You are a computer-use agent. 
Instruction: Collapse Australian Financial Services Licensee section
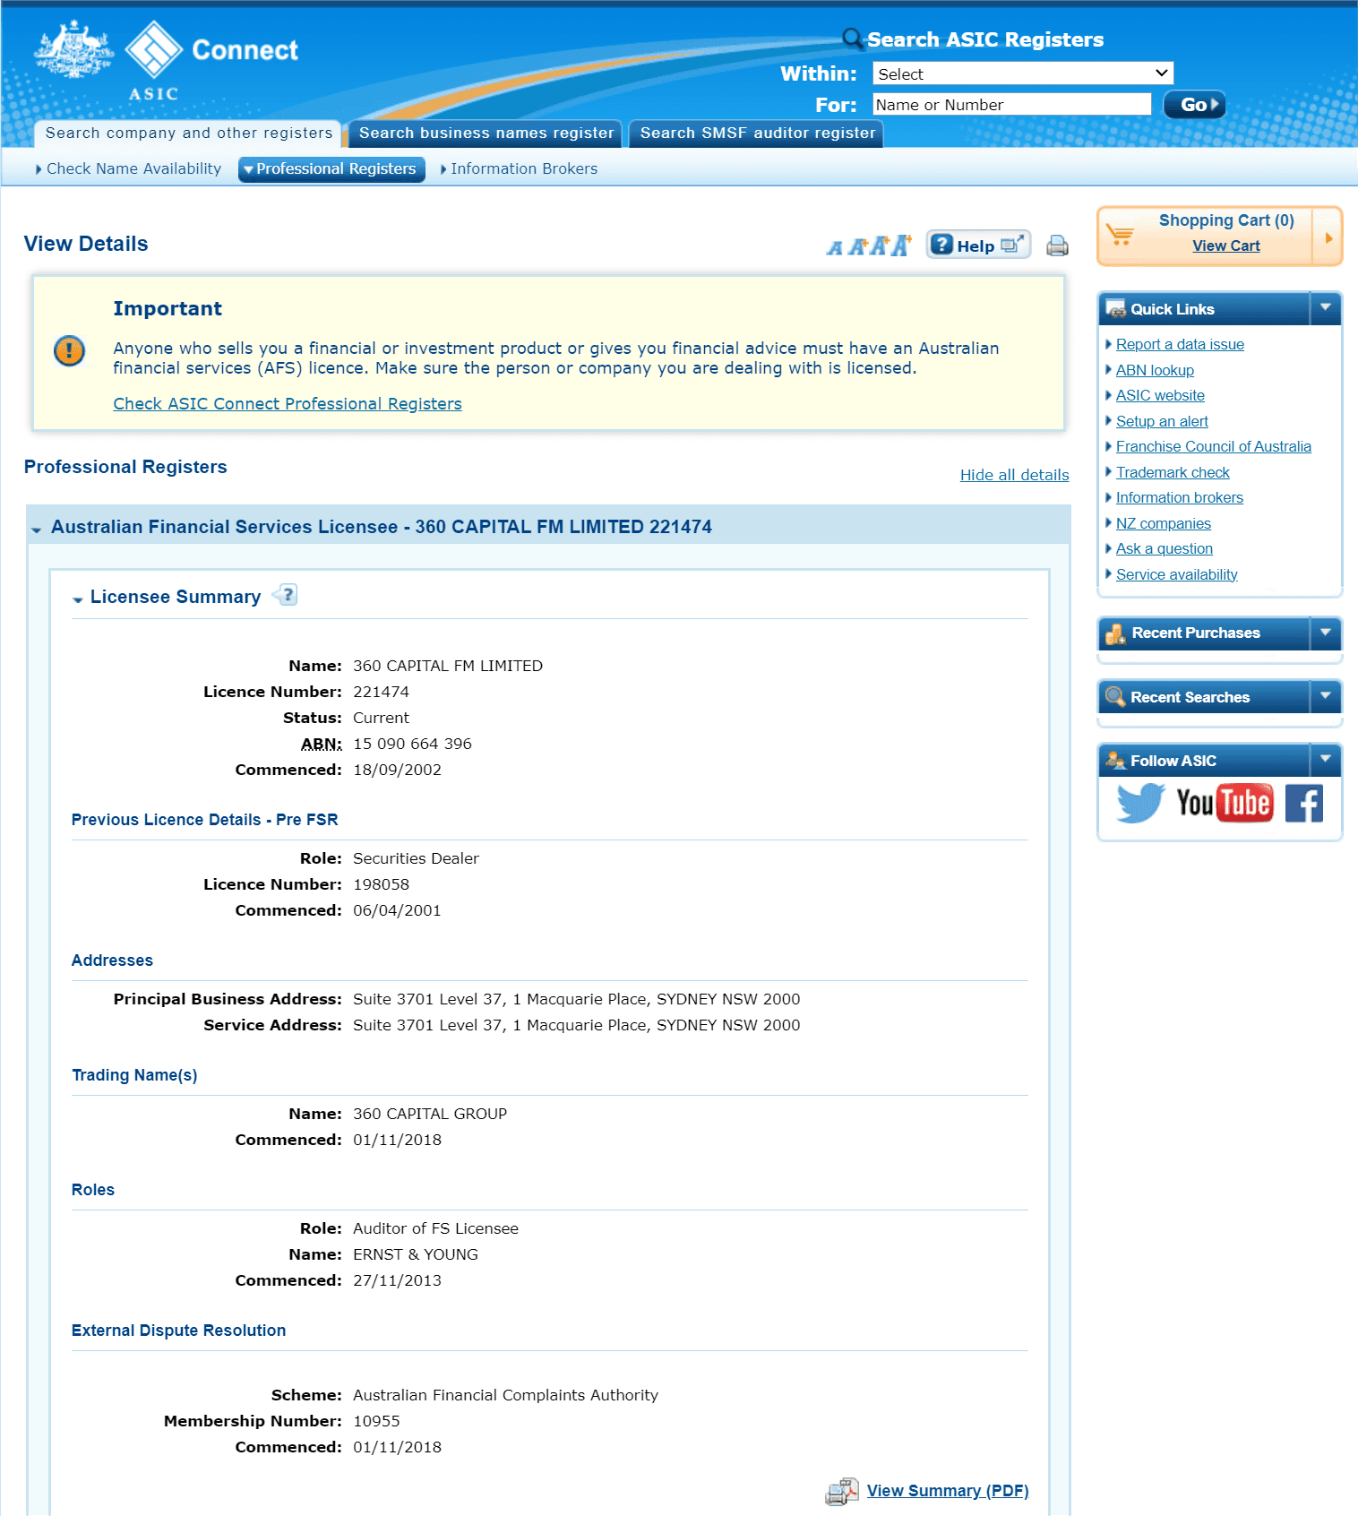point(37,530)
